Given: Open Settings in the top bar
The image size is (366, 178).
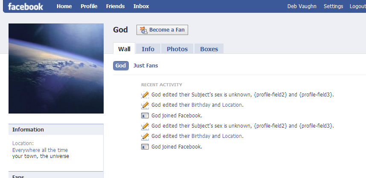Looking at the screenshot, I should [x=333, y=6].
